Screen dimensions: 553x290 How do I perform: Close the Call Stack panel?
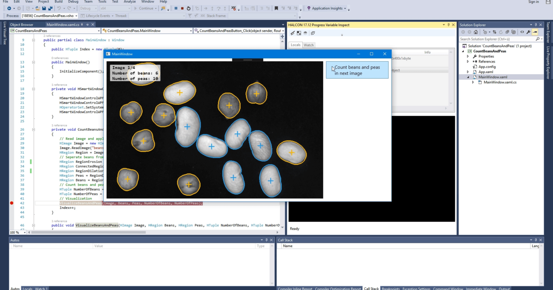pyautogui.click(x=541, y=240)
